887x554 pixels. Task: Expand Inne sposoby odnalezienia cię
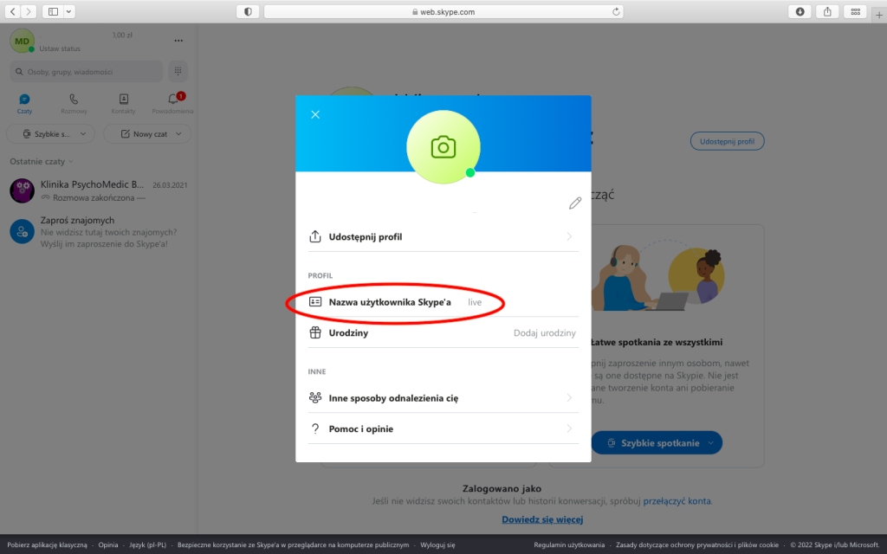[443, 398]
